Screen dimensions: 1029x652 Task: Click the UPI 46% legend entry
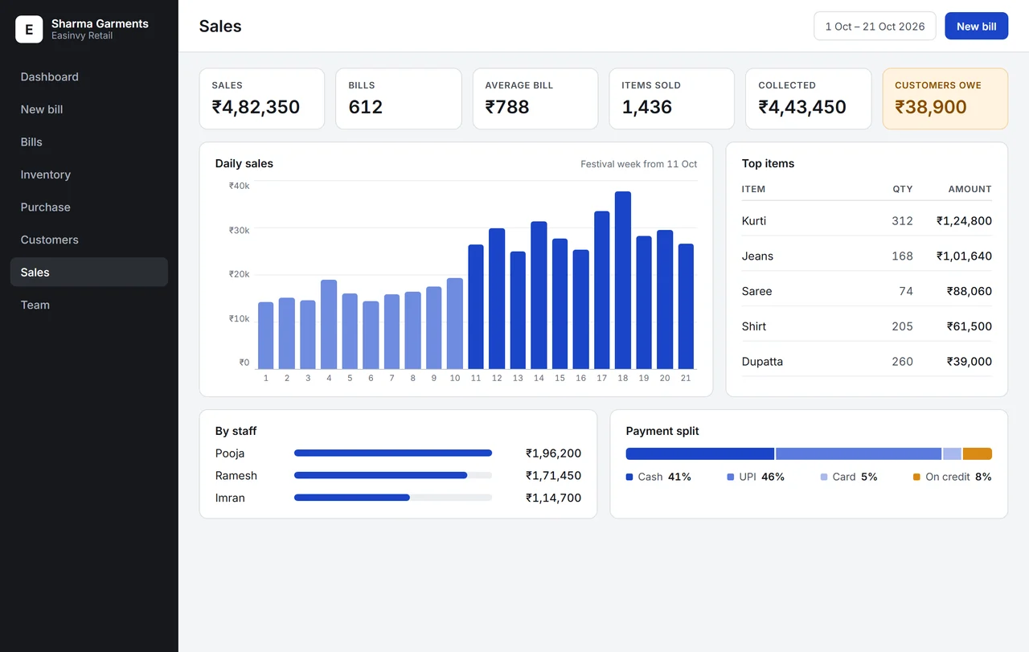756,477
